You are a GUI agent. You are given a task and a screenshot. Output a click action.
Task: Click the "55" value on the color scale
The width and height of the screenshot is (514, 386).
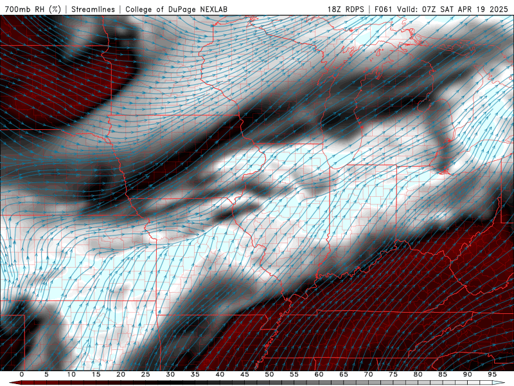[294, 374]
